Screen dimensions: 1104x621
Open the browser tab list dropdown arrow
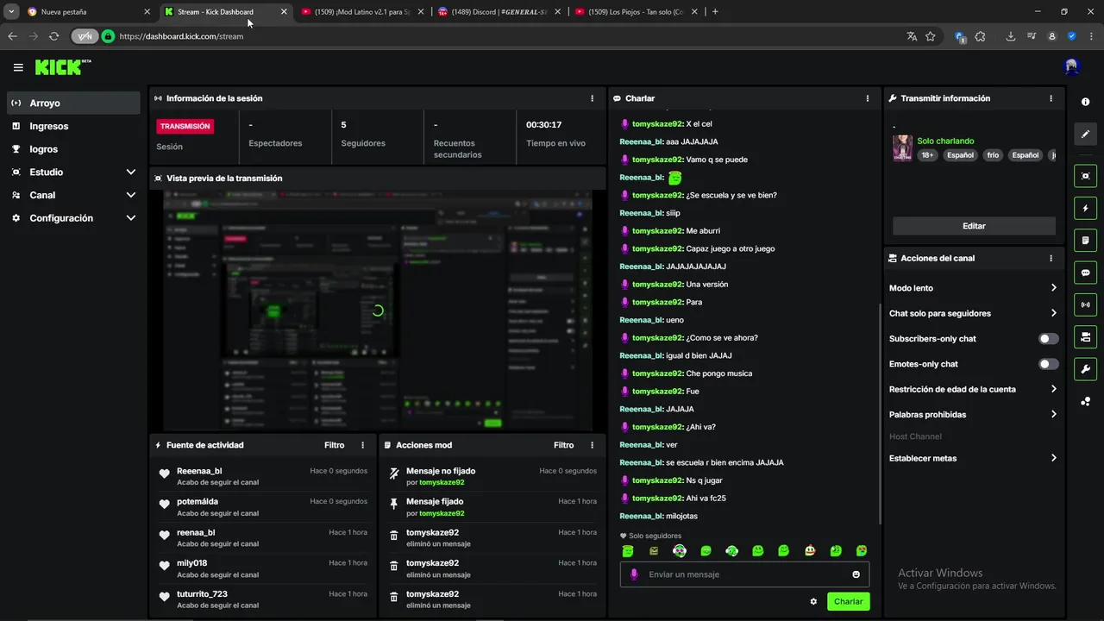[x=11, y=12]
